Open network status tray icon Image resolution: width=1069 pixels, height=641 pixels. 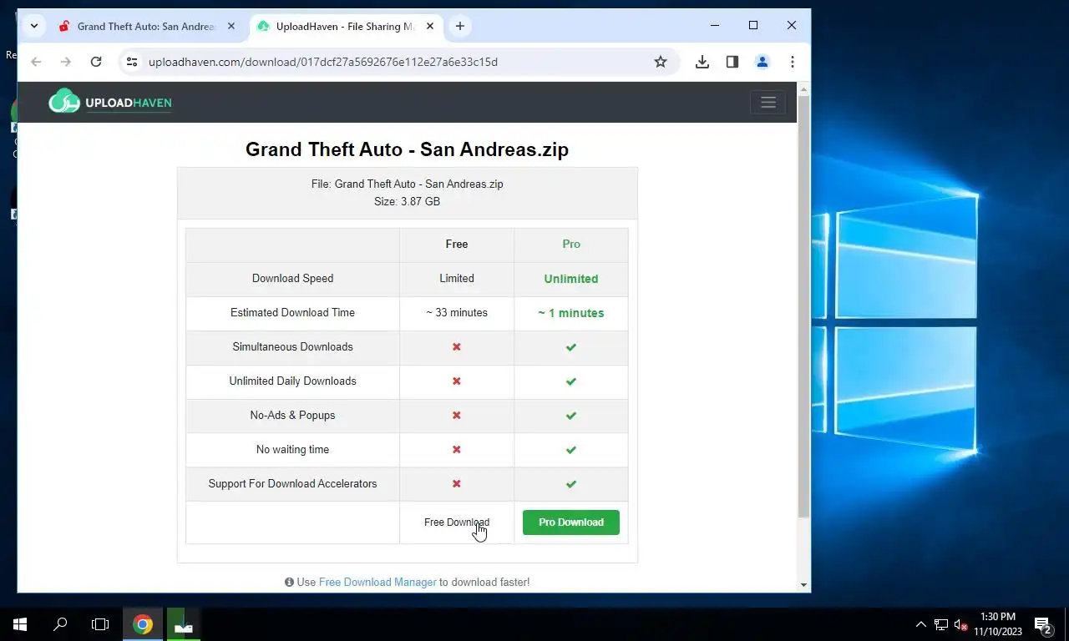click(941, 624)
